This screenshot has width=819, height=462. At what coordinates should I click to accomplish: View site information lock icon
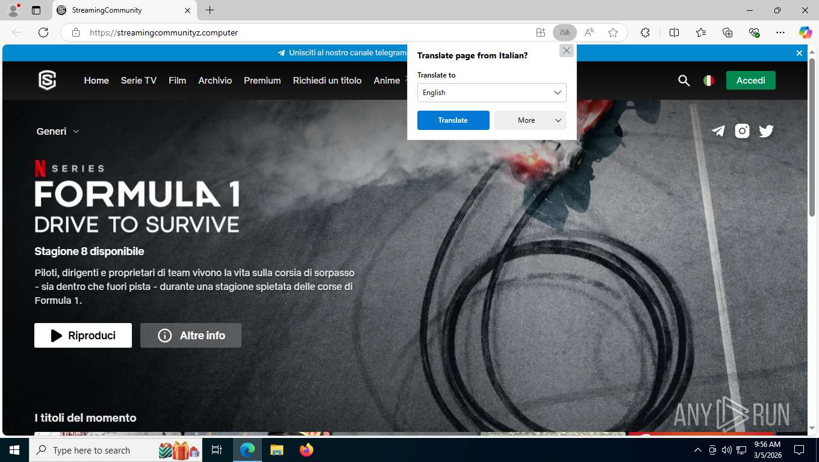point(76,32)
